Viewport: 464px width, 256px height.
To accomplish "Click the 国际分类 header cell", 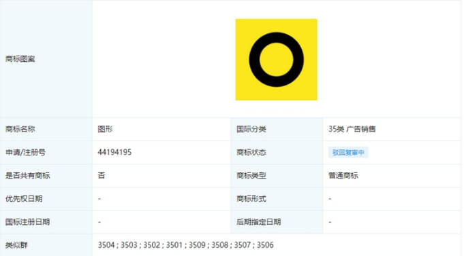I will point(277,129).
